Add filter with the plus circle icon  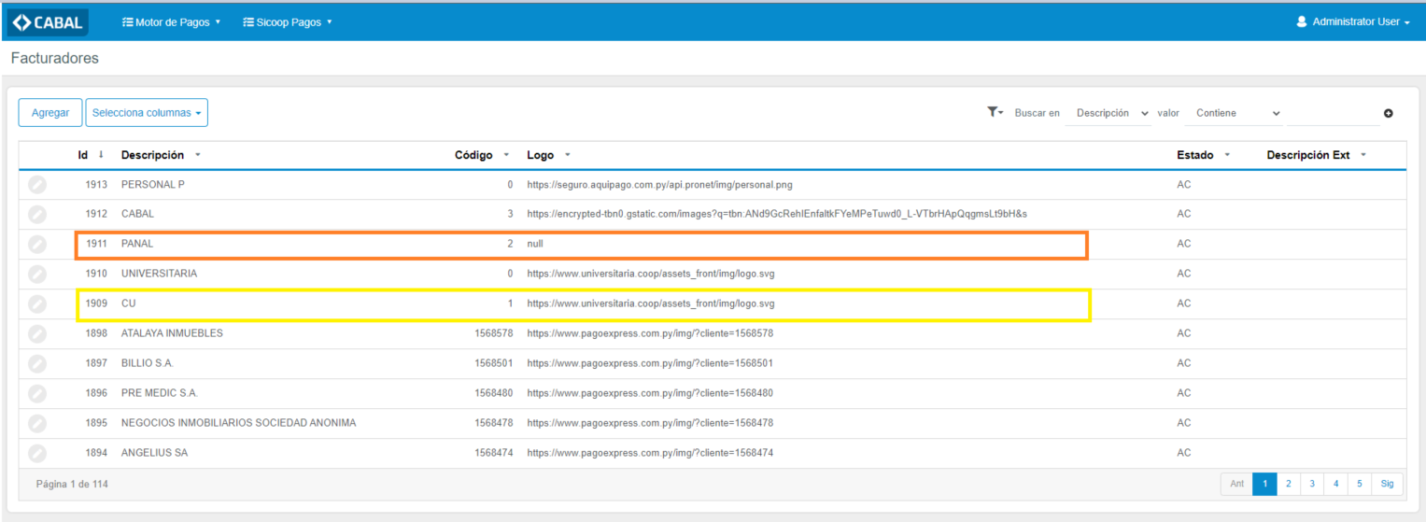coord(1389,113)
